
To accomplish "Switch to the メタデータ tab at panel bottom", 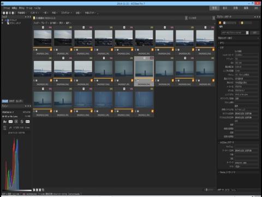I will [221, 190].
